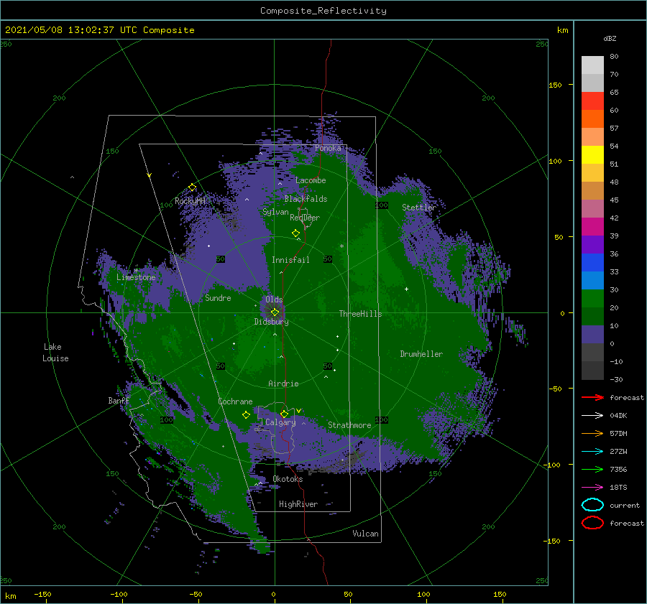
Task: Click the 04DK legend text
Action: [x=618, y=416]
